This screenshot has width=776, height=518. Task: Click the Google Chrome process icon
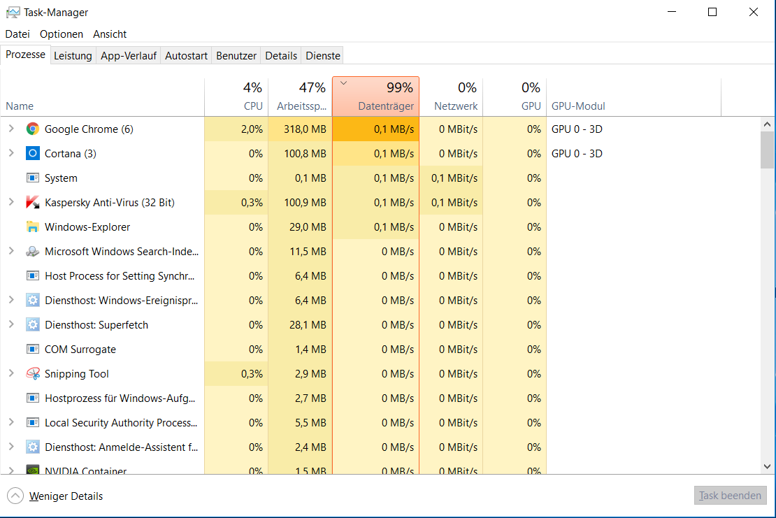[33, 129]
